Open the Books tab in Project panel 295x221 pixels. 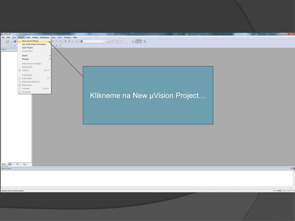[x=12, y=164]
